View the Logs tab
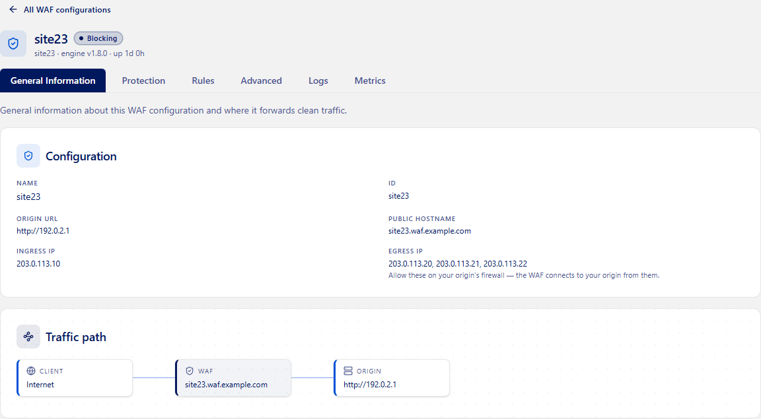Viewport: 761px width, 419px height. 318,81
